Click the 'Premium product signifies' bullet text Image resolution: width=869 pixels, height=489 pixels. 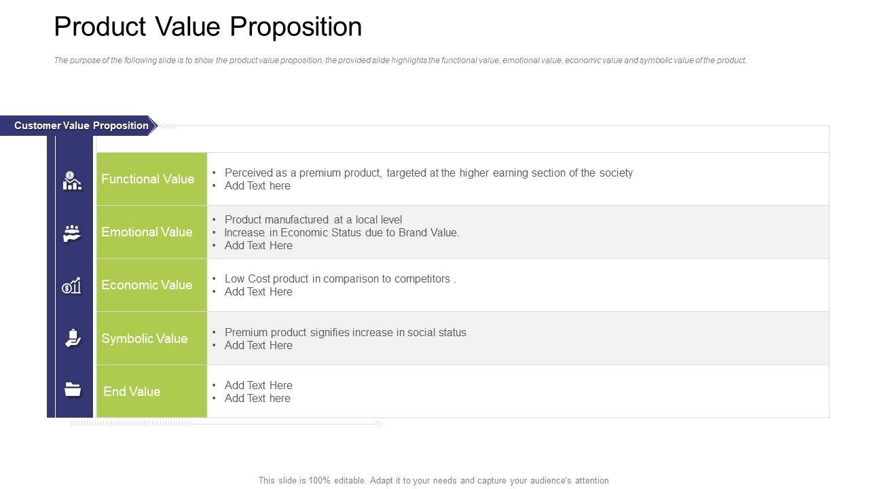click(345, 333)
